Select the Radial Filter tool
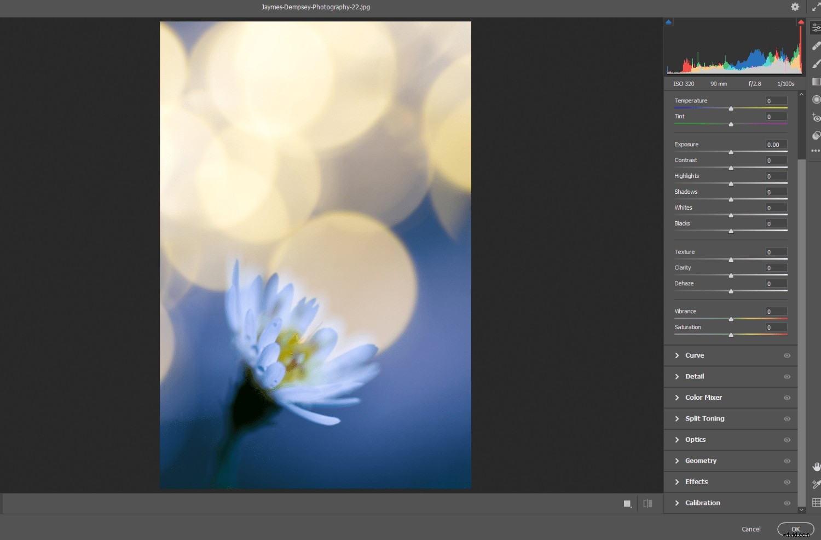The image size is (821, 540). 816,99
